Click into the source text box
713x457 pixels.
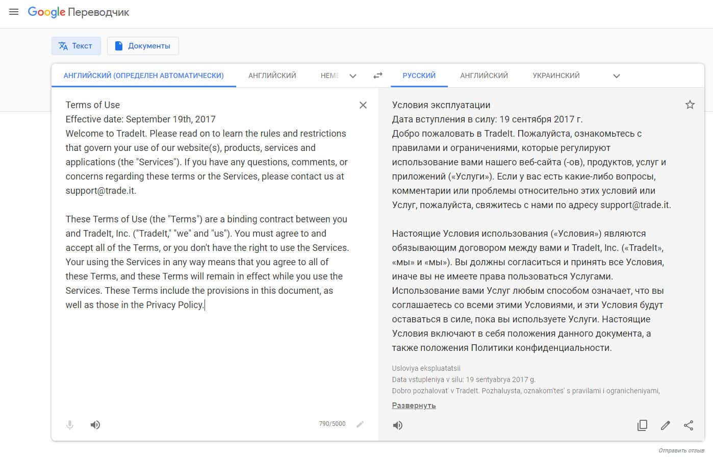pos(207,205)
